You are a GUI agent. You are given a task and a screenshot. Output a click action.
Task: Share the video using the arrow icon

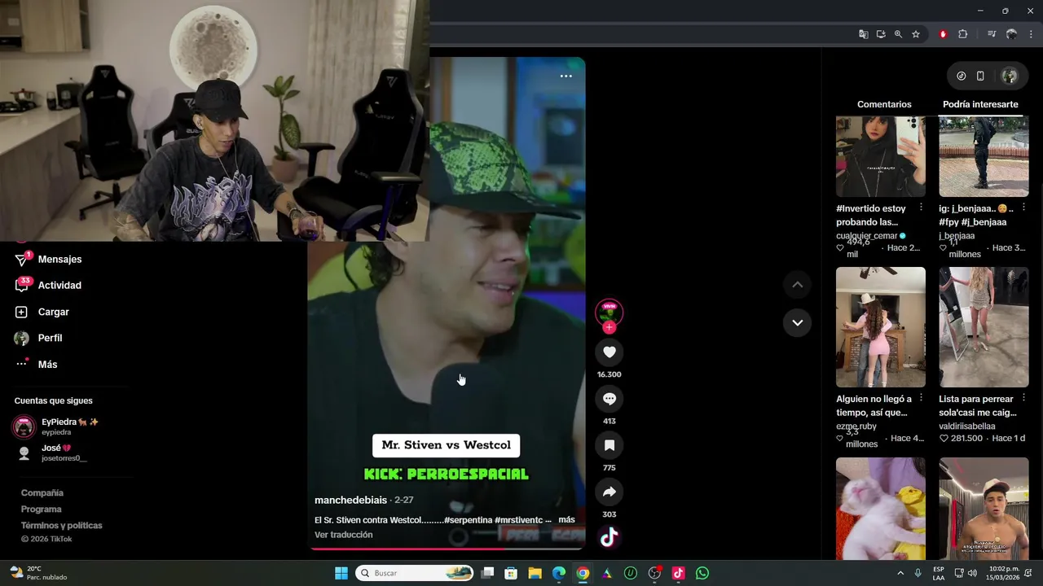pyautogui.click(x=609, y=492)
